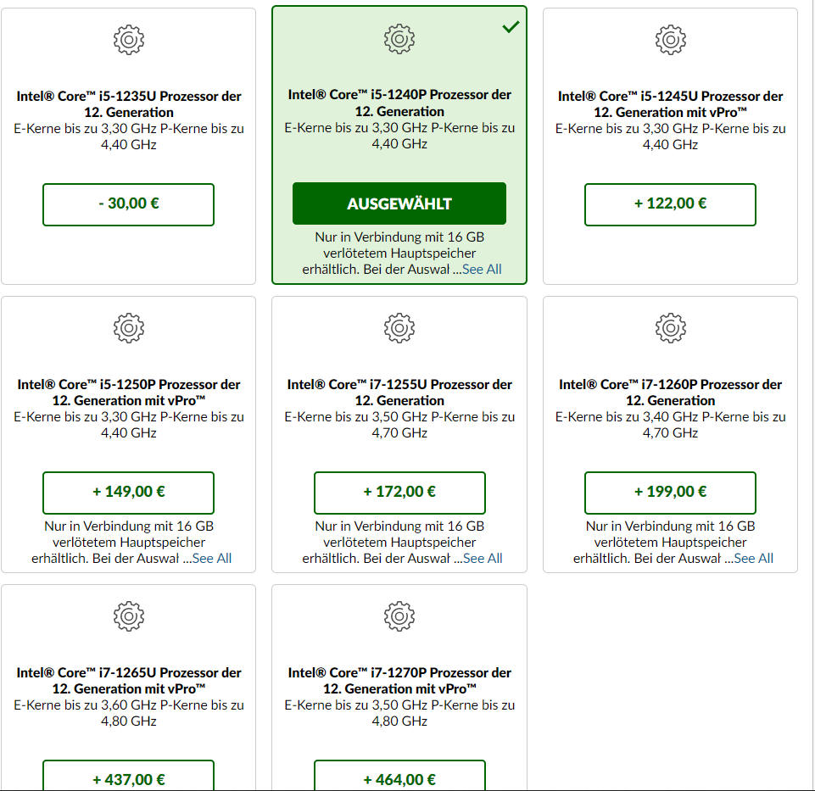Click the gear icon above i5-1250P vPro

(x=128, y=327)
